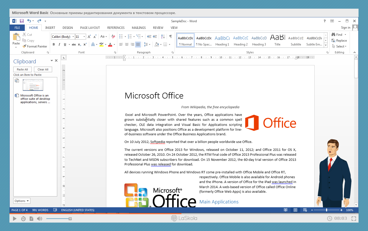Apply bullet list formatting
Viewport: 368px width, 231px height.
click(121, 37)
